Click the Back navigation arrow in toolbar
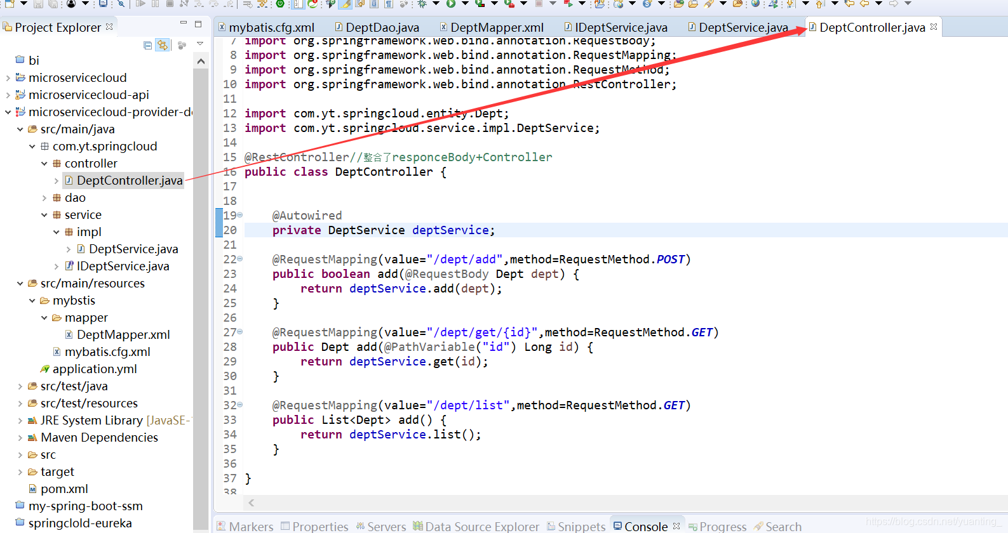1008x533 pixels. [864, 4]
